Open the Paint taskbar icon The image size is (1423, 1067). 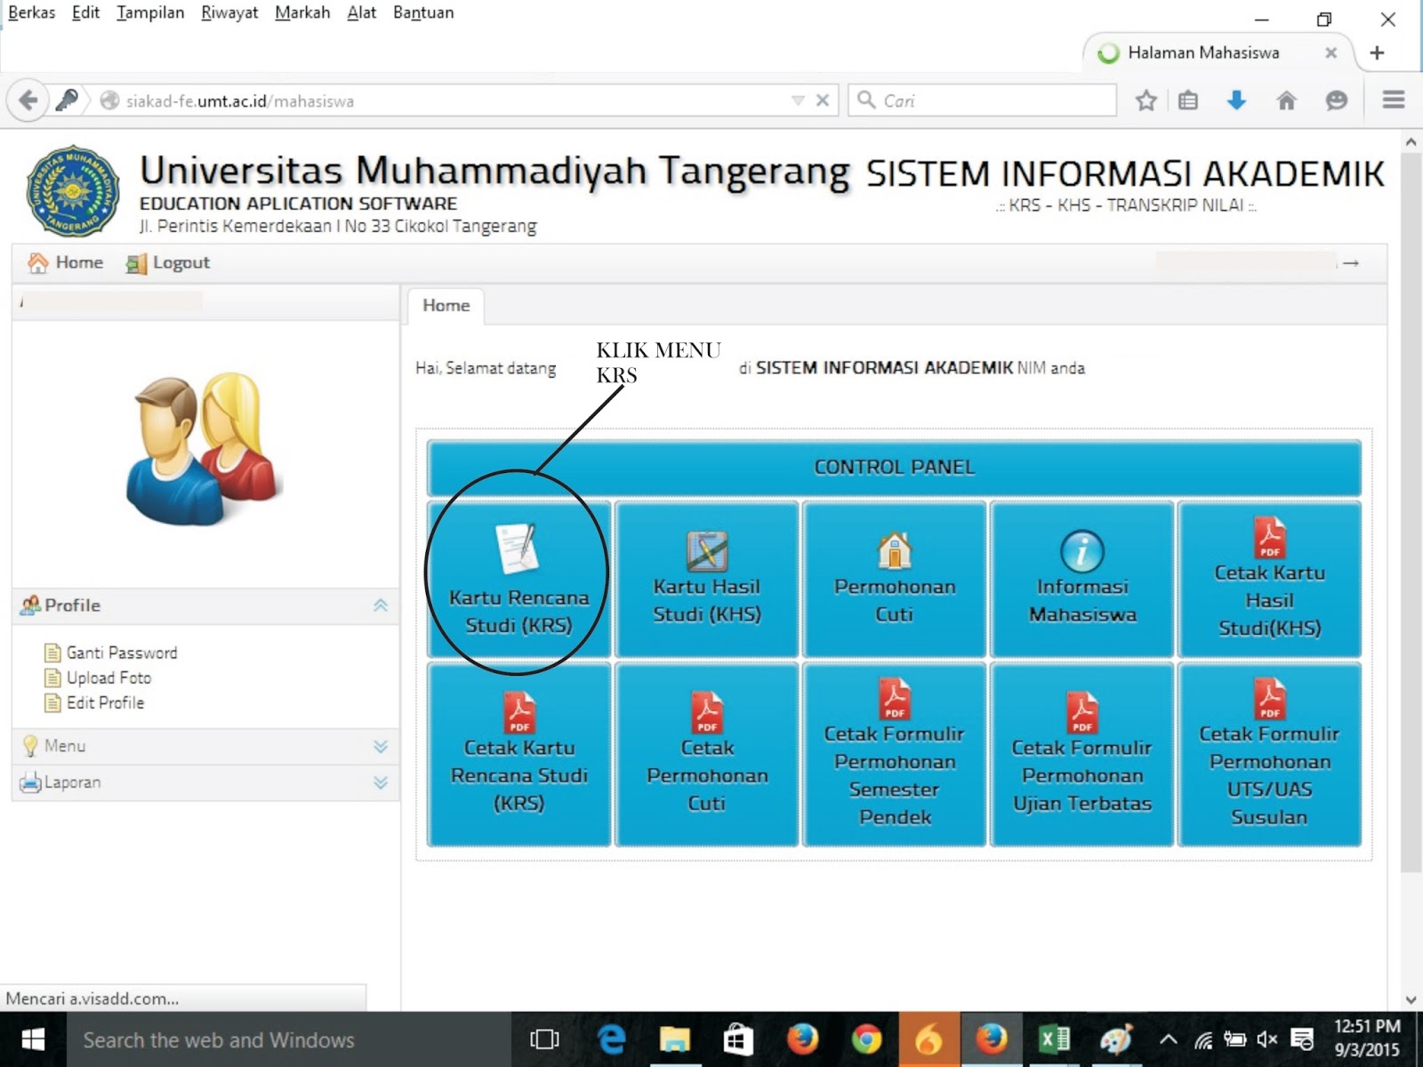point(1116,1039)
